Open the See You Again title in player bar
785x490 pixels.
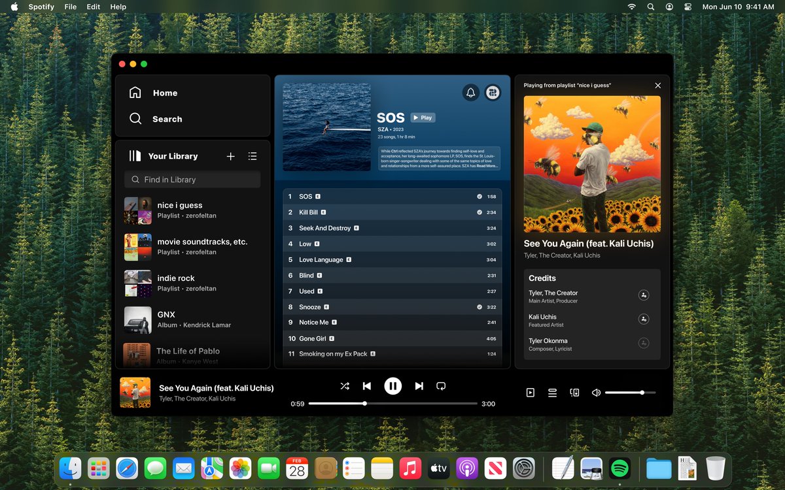217,388
